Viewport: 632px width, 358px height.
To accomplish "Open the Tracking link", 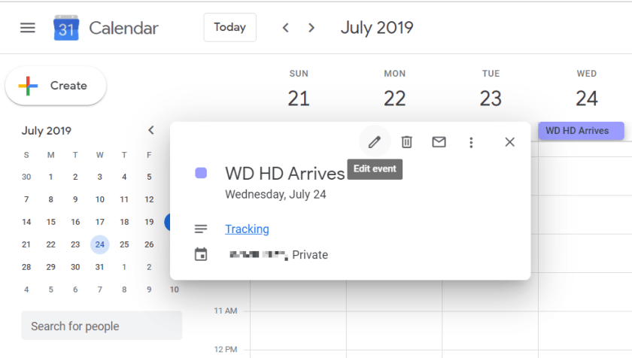I will pyautogui.click(x=247, y=229).
